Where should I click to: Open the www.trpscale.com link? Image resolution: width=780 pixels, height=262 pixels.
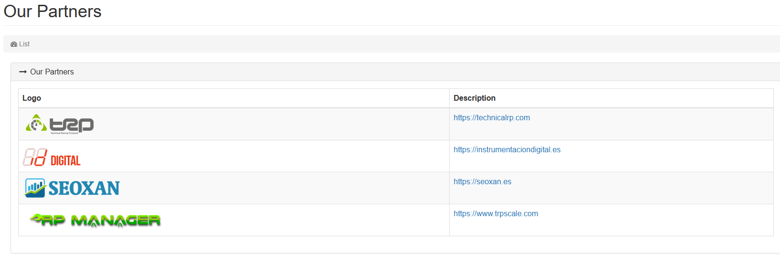[x=495, y=214]
